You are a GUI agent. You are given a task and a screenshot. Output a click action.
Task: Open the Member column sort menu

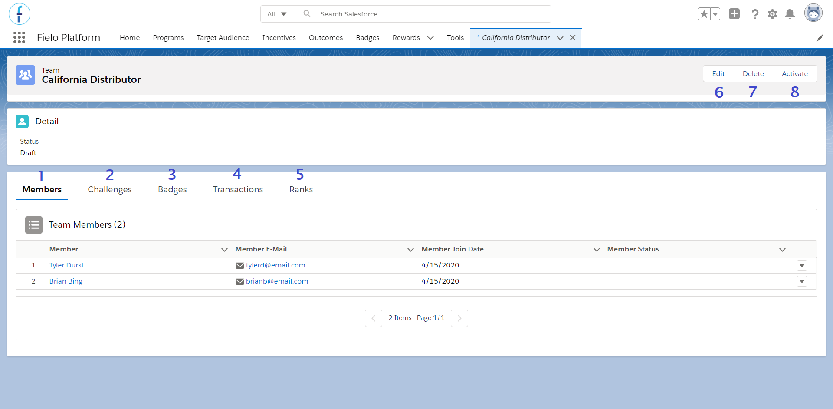[224, 249]
